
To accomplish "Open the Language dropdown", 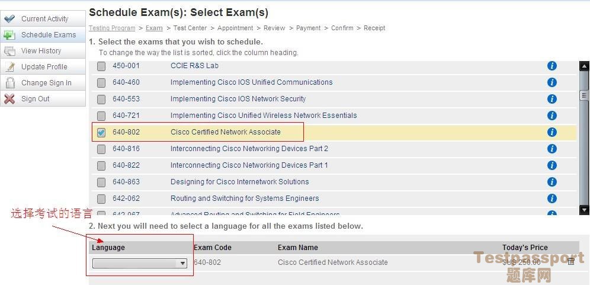I will tap(140, 263).
